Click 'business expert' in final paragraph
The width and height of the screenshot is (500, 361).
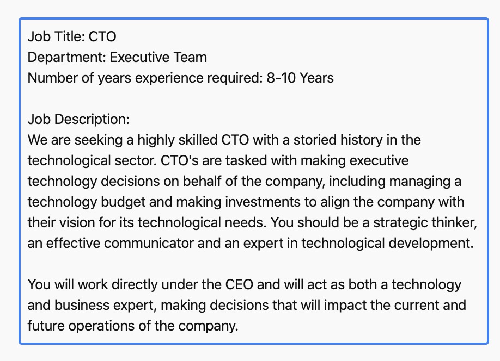(x=105, y=306)
